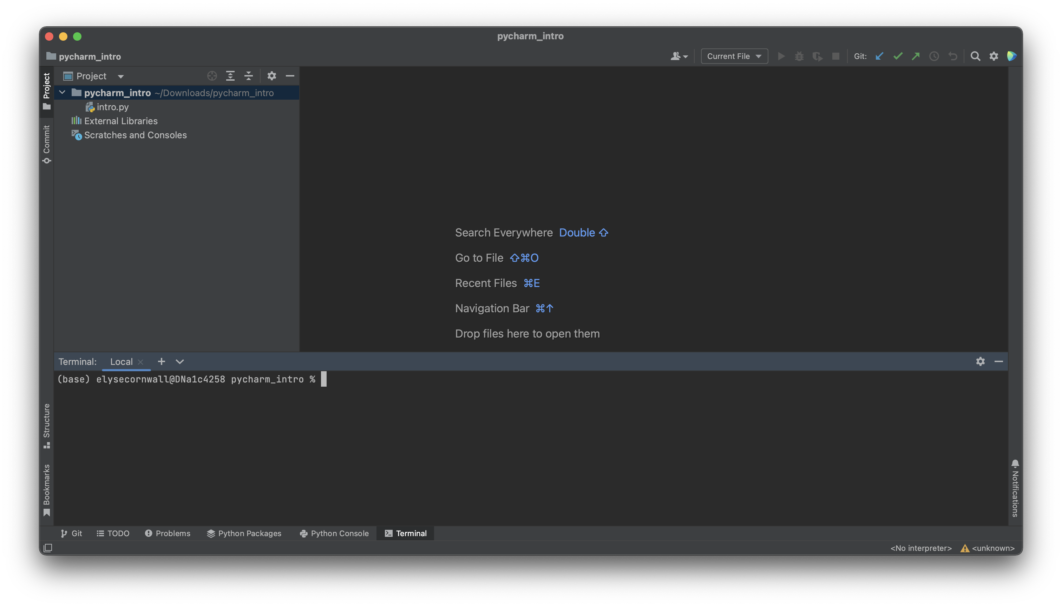Open Project panel options gear
The width and height of the screenshot is (1062, 607).
272,76
